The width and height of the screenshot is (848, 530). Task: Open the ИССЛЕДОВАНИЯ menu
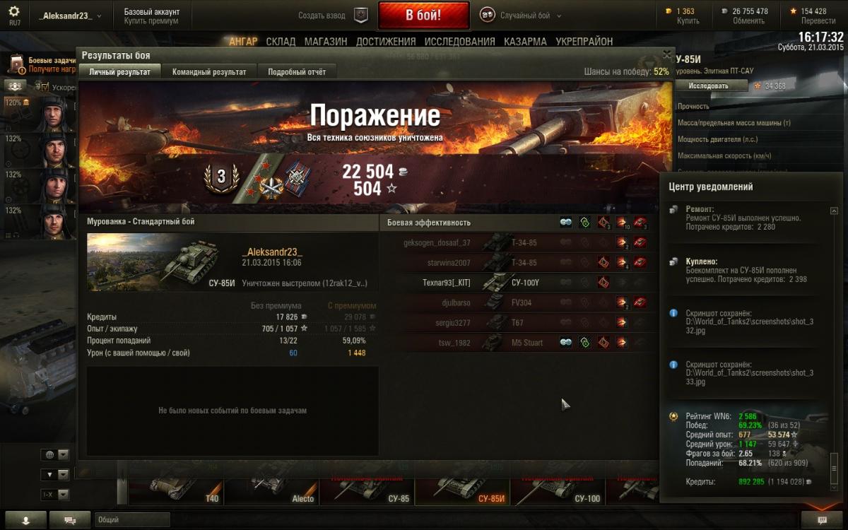pos(459,42)
